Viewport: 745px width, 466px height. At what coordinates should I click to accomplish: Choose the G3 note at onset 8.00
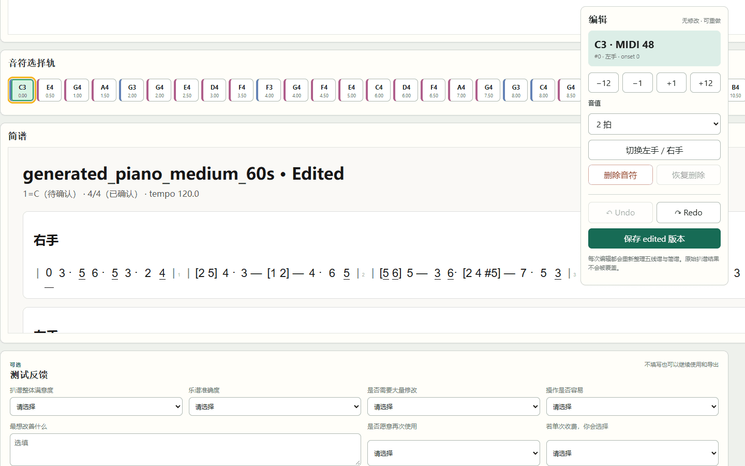point(516,90)
